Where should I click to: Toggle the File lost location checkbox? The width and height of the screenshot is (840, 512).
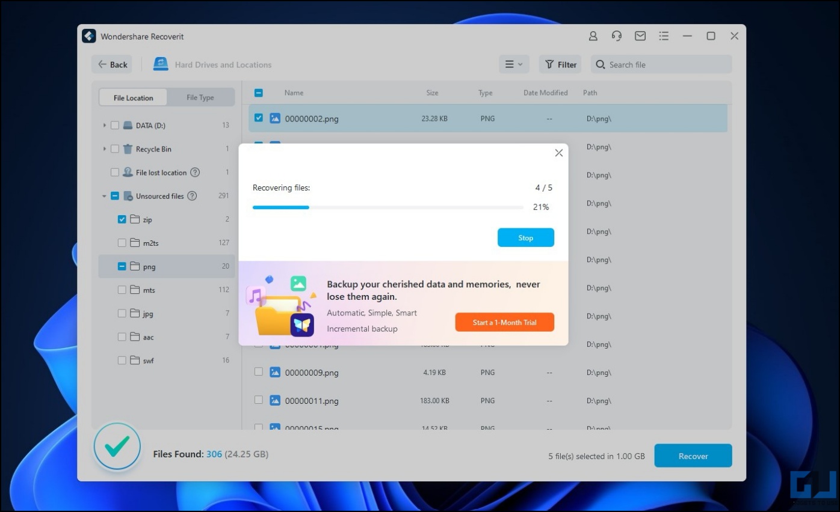pyautogui.click(x=115, y=172)
